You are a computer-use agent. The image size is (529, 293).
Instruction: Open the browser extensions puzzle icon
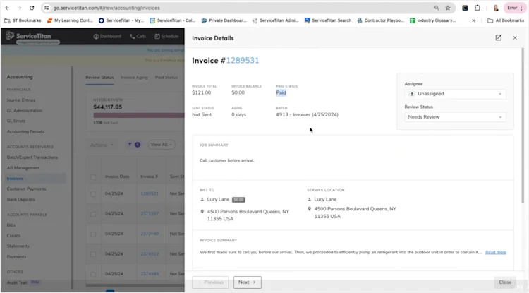point(478,8)
